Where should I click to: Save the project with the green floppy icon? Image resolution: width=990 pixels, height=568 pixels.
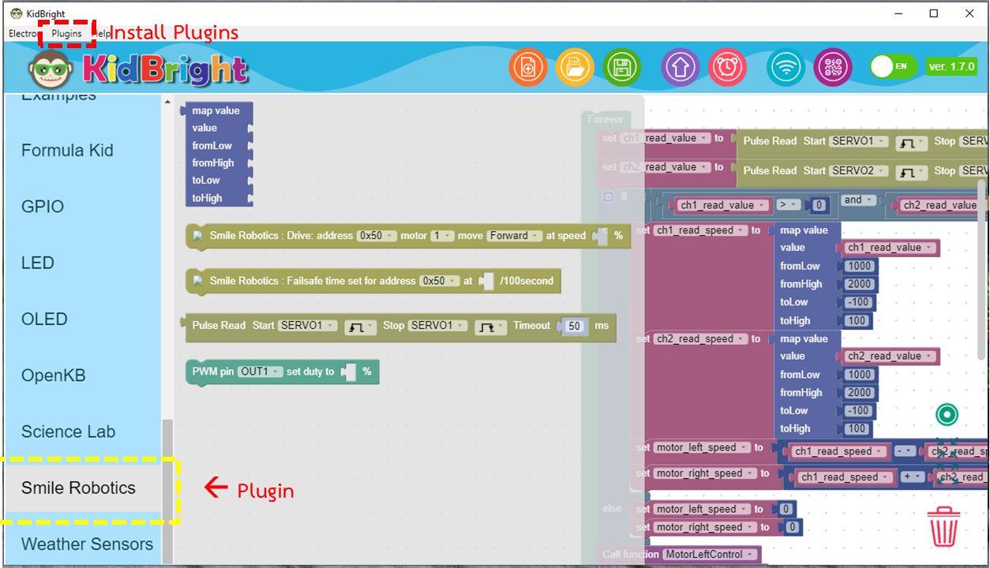point(622,67)
